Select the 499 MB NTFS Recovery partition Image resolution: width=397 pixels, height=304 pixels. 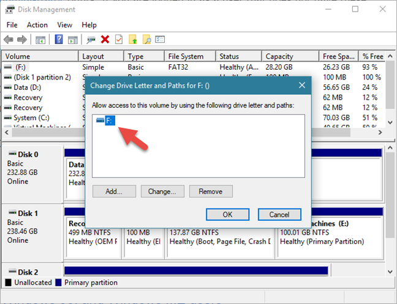[x=93, y=237]
